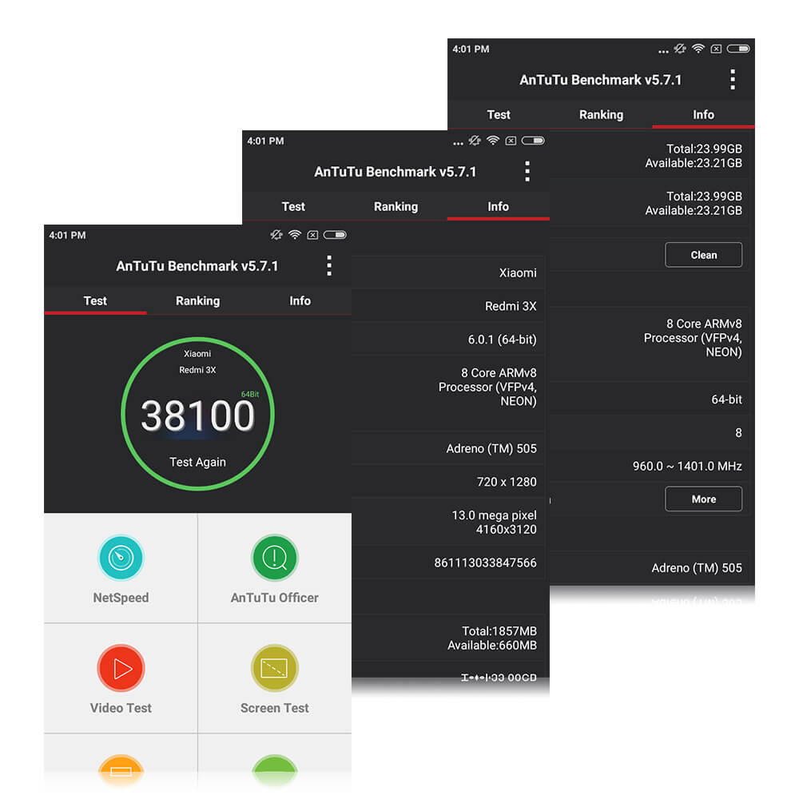This screenshot has height=799, width=799.
Task: Click the More button below CPU frequency
Action: pyautogui.click(x=703, y=499)
